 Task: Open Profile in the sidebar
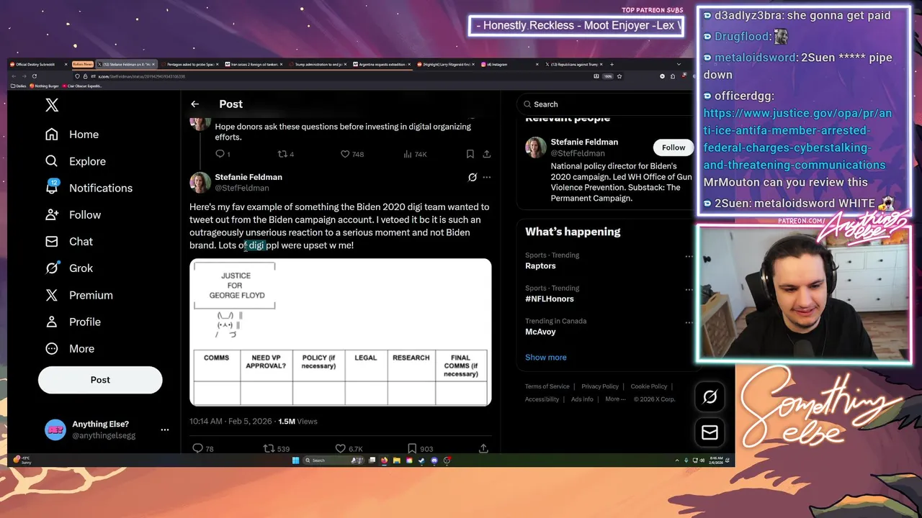click(x=73, y=322)
